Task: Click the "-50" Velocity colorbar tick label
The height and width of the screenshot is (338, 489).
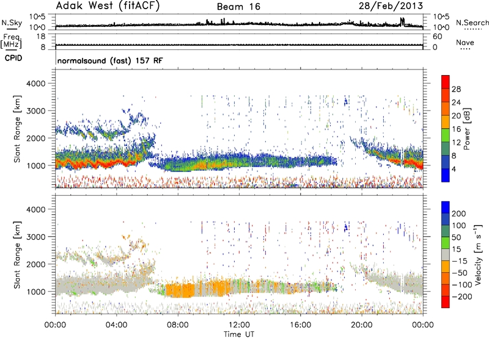Action: (x=460, y=273)
